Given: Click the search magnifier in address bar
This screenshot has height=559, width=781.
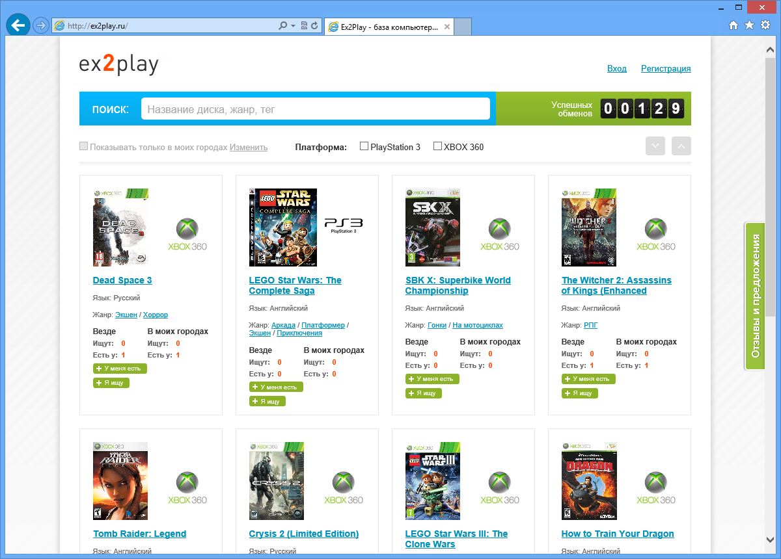Looking at the screenshot, I should pos(282,26).
